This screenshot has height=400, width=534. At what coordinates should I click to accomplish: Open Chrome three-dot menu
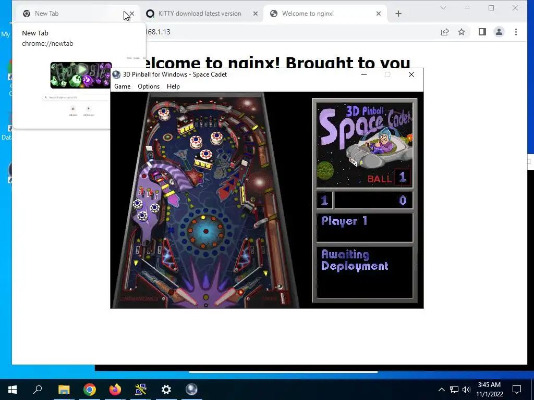[516, 32]
